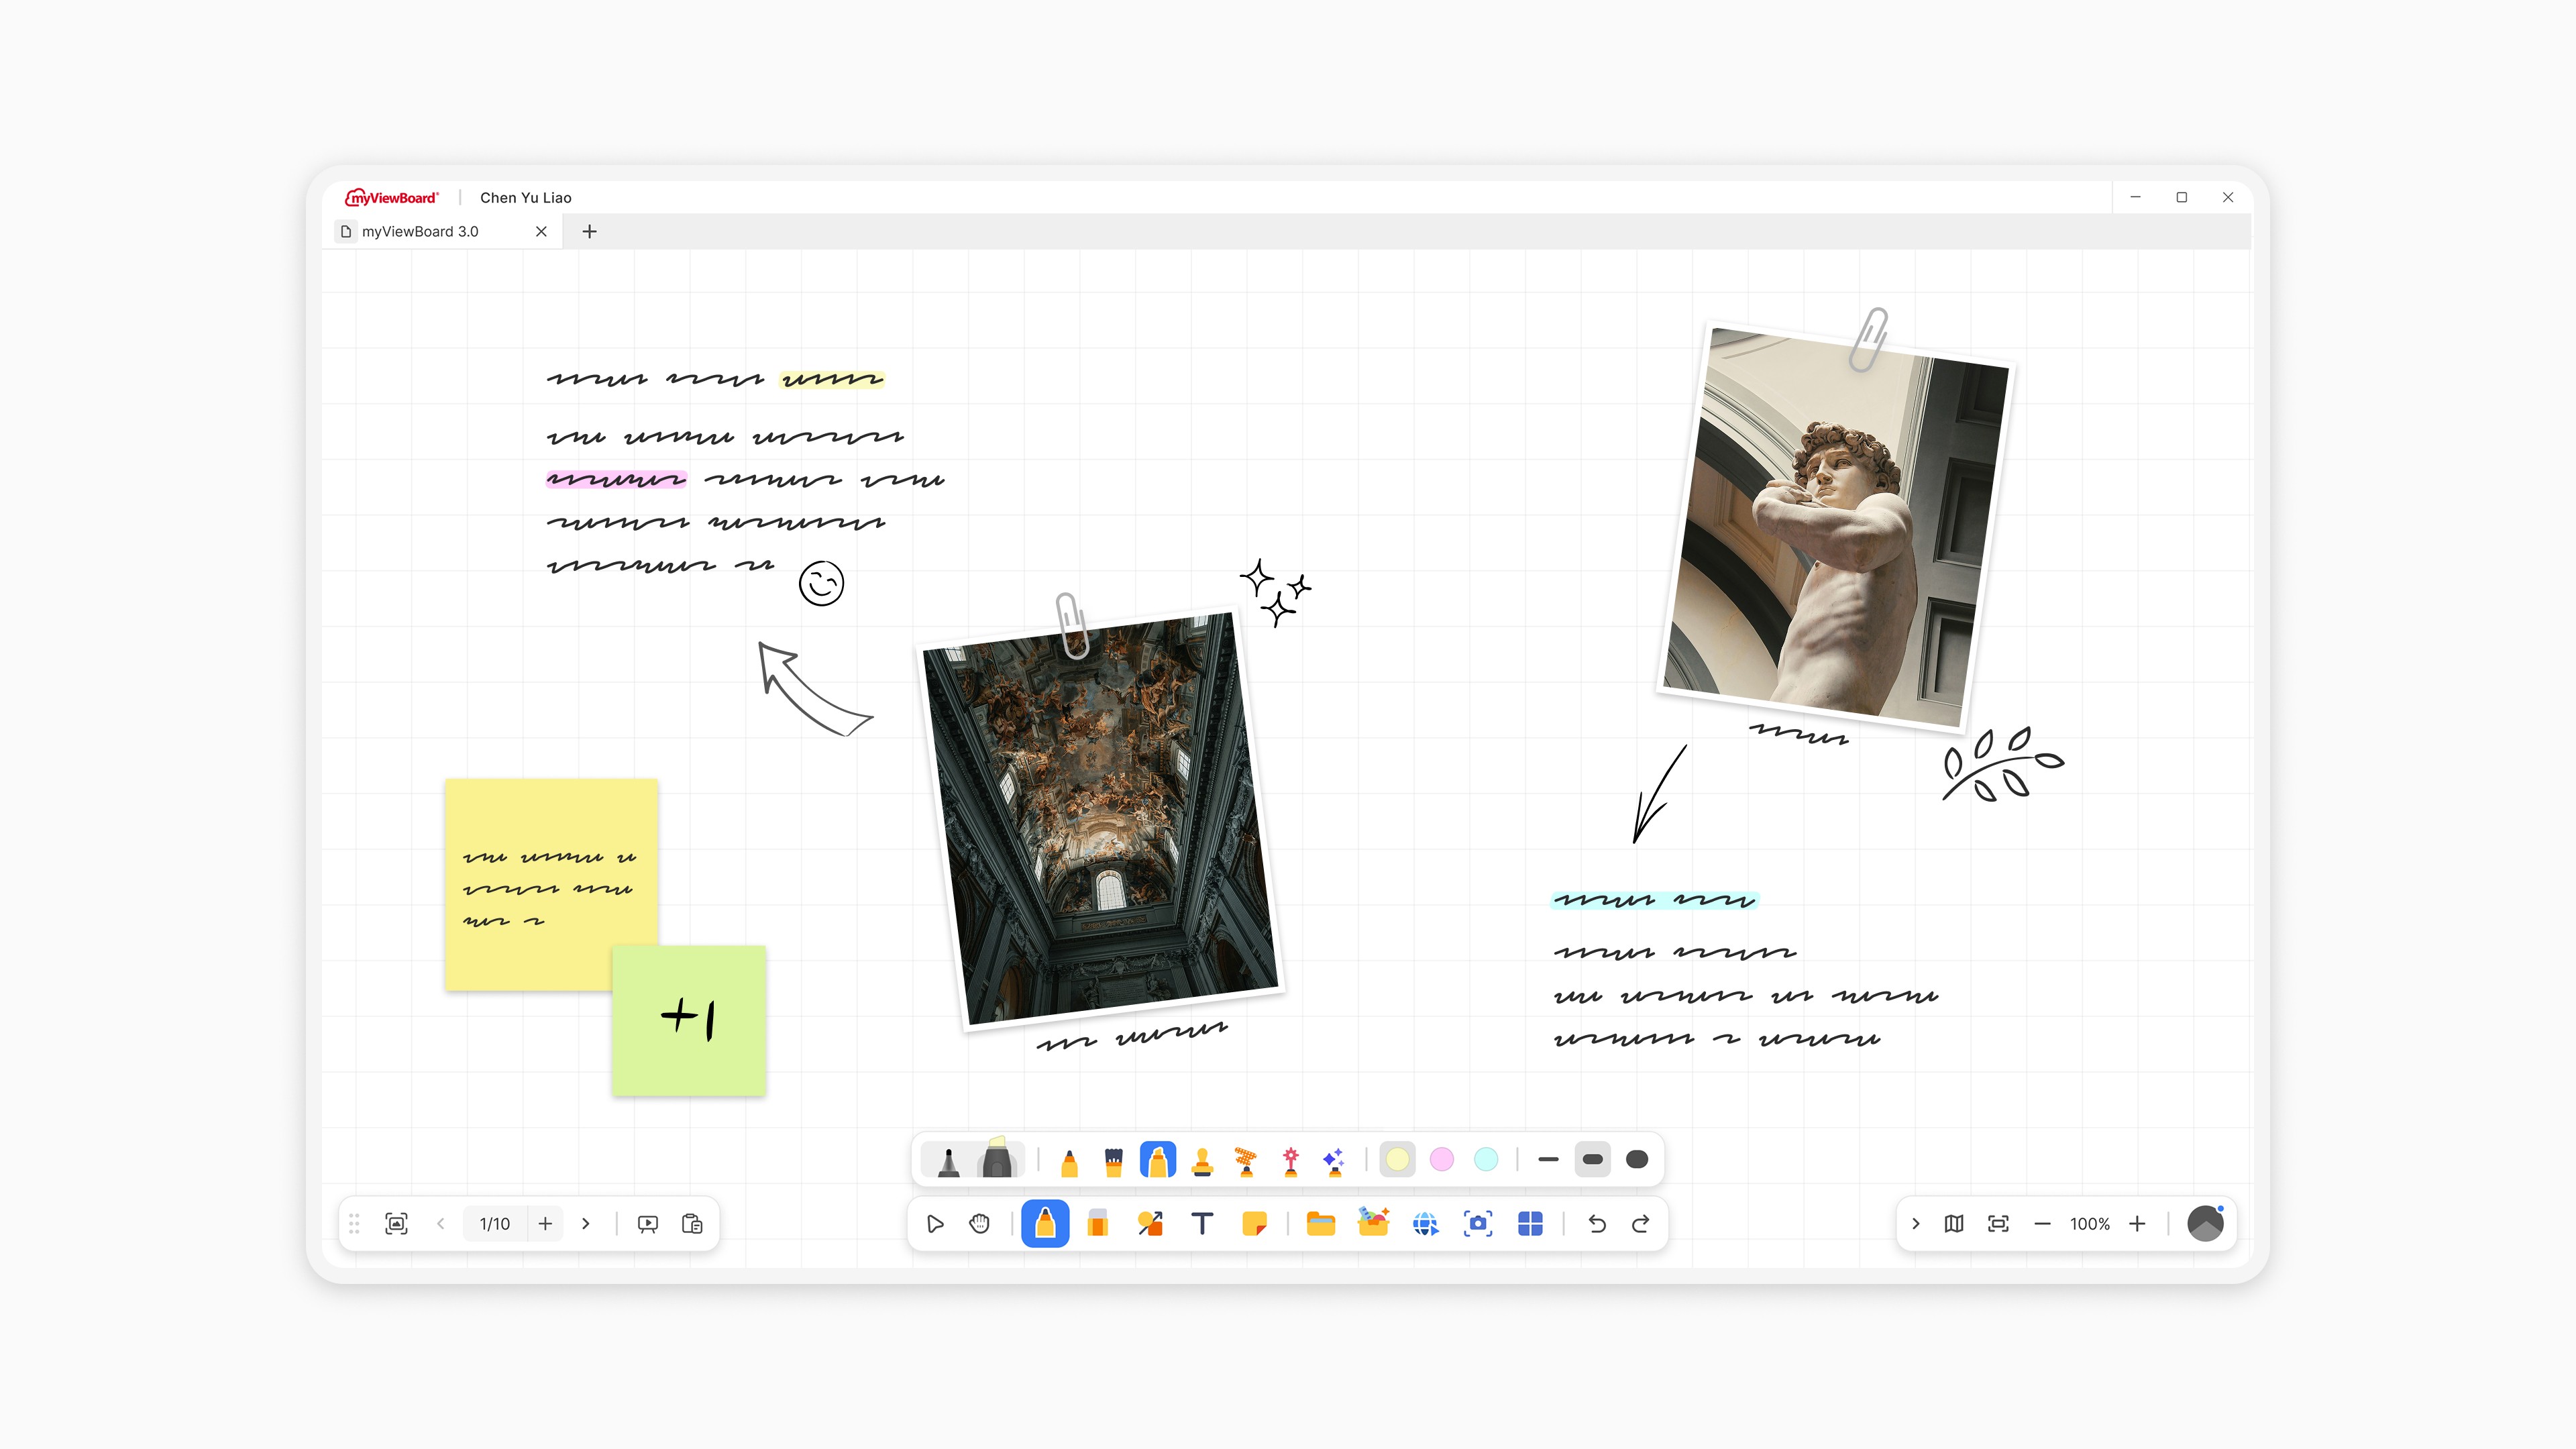Open the canvas background settings icon

click(396, 1223)
